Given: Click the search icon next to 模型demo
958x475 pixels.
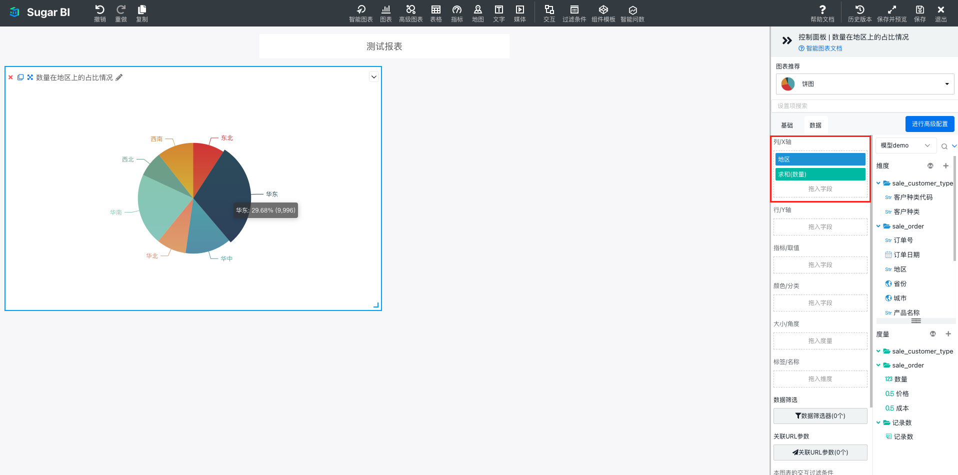Looking at the screenshot, I should (x=944, y=146).
